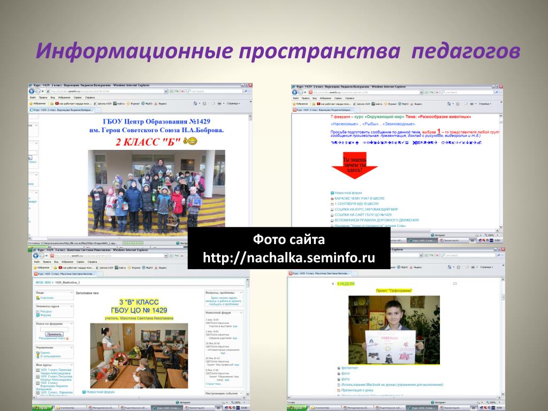Open Избранное star in top-left browser favorites bar
Screen dimensions: 548x411
37,103
